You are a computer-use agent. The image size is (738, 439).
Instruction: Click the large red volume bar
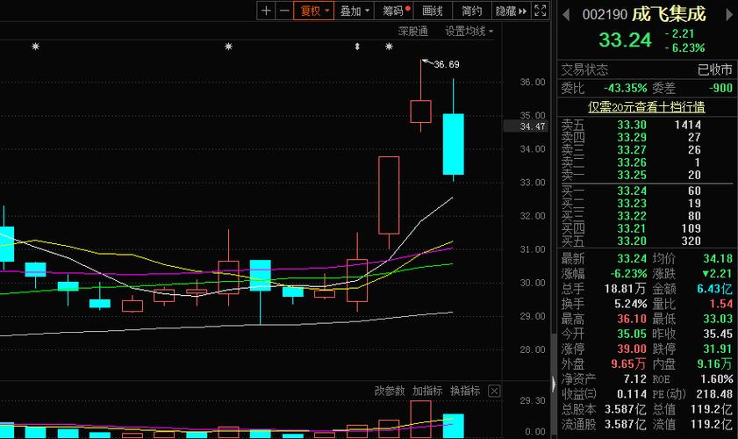point(420,419)
